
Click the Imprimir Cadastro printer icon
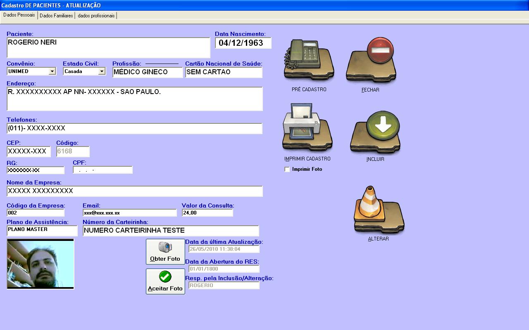[307, 127]
